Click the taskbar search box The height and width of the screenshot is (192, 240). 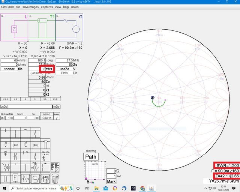pos(41,188)
